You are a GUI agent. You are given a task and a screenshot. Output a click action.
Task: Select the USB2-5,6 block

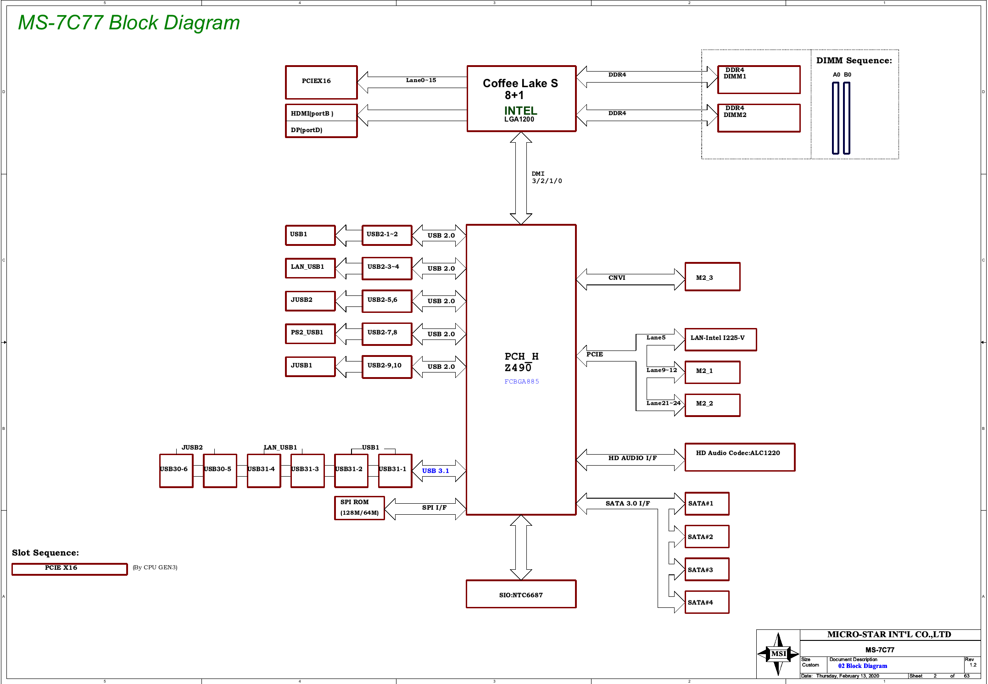tap(387, 301)
